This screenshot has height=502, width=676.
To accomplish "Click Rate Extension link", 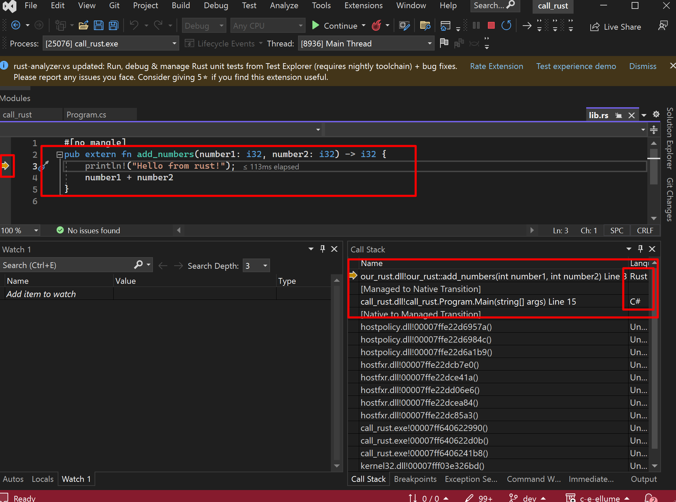I will click(496, 66).
